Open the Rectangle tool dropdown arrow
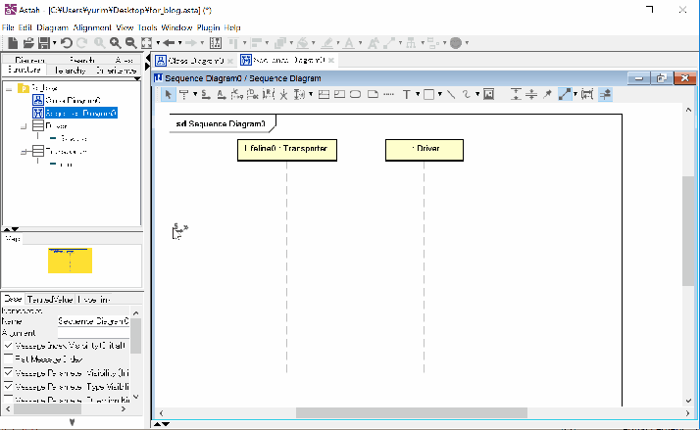The image size is (700, 430). 440,94
